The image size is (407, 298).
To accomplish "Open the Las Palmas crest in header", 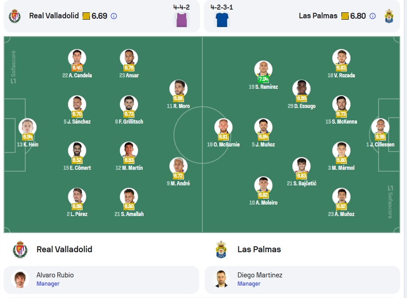I will tap(389, 16).
